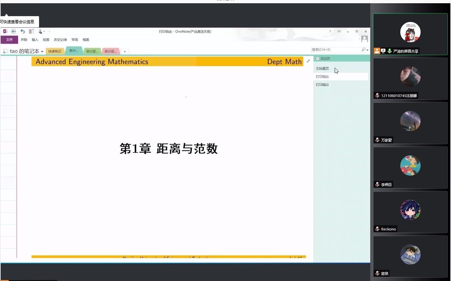Click the search magnifier icon

pyautogui.click(x=363, y=50)
